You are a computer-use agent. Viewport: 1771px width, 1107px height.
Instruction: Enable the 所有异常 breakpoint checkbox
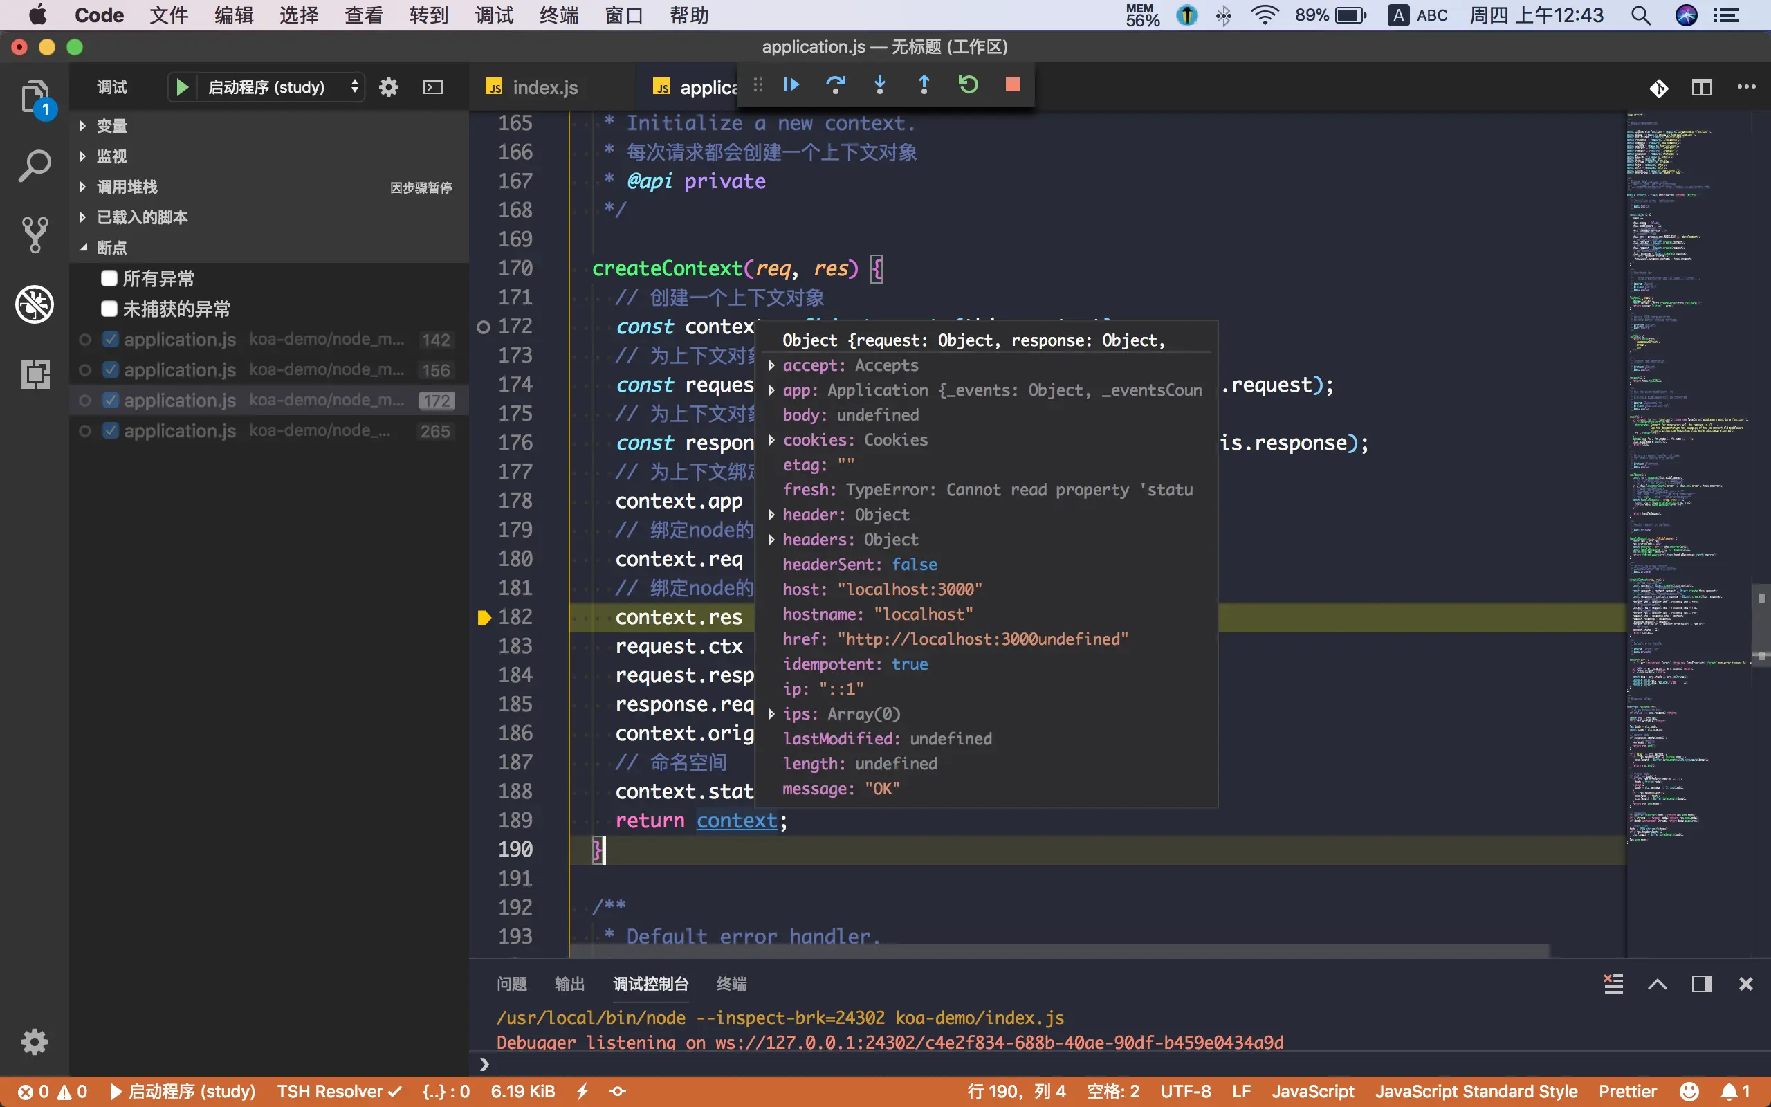coord(109,278)
